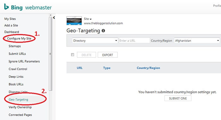Collapse the Configure My Site section
221x120 pixels.
pyautogui.click(x=19, y=38)
